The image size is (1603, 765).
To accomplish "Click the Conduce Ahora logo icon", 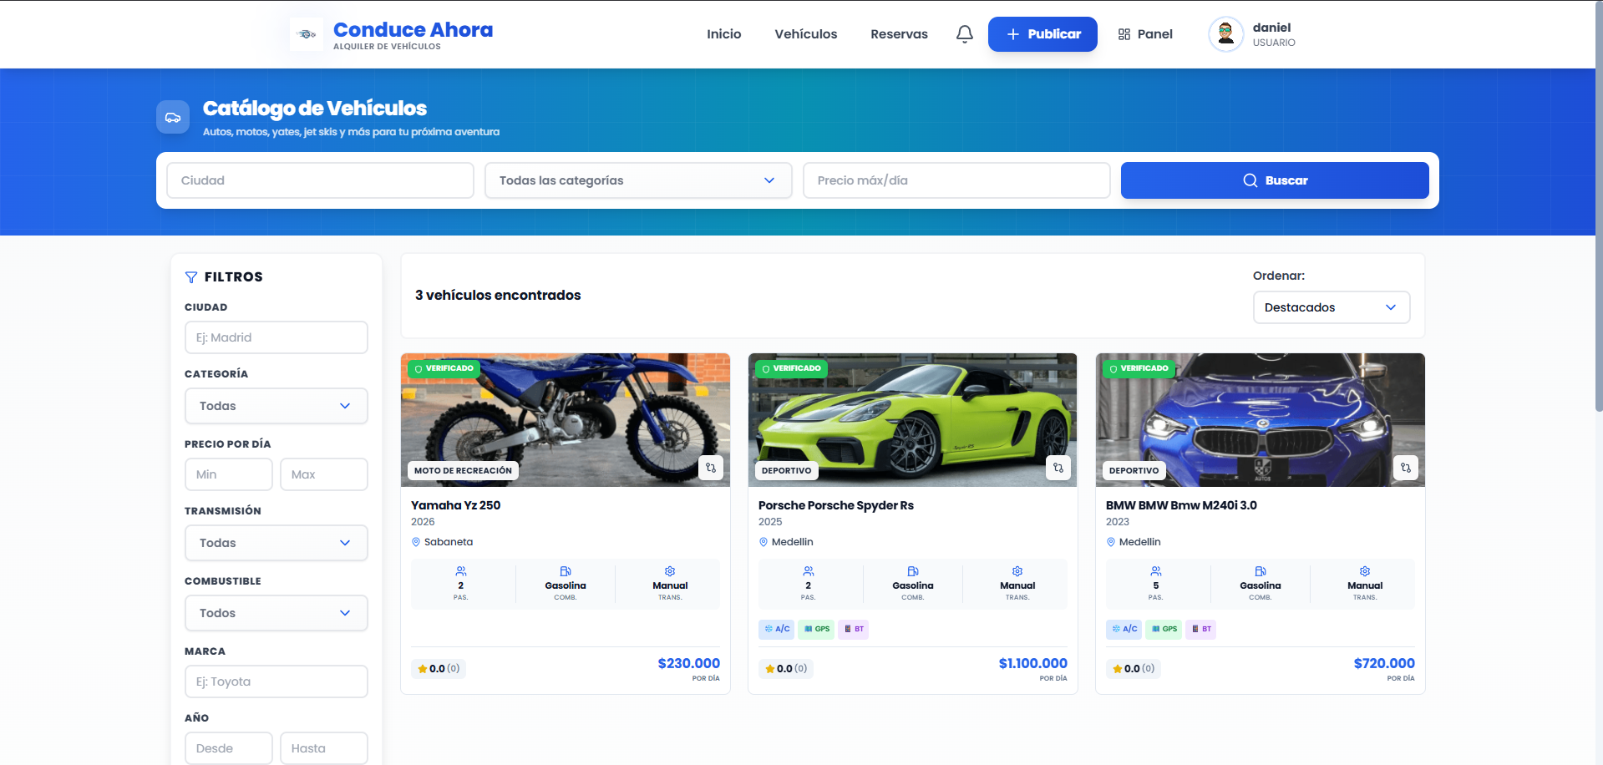I will (307, 34).
